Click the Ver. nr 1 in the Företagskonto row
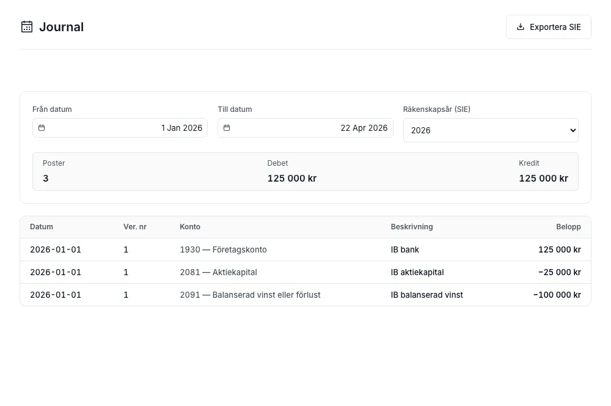This screenshot has height=406, width=611. point(126,249)
